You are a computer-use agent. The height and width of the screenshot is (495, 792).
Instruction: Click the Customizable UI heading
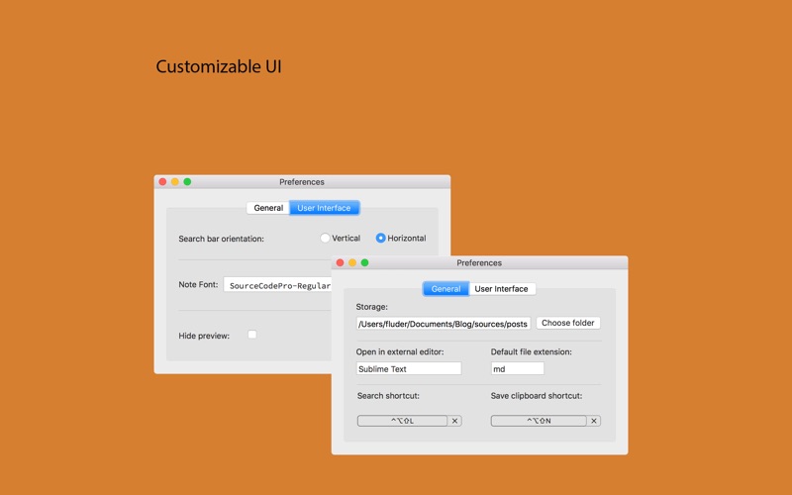(219, 66)
